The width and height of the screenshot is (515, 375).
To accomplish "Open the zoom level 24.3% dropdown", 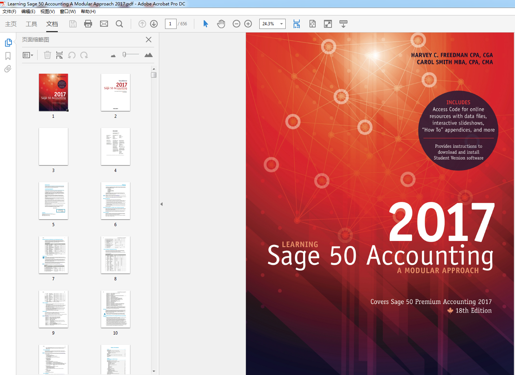I will click(282, 24).
